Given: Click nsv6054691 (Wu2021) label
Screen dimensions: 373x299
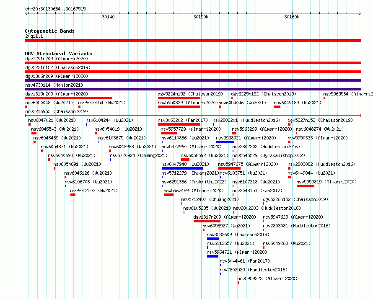Looking at the screenshot, I should point(77,164).
